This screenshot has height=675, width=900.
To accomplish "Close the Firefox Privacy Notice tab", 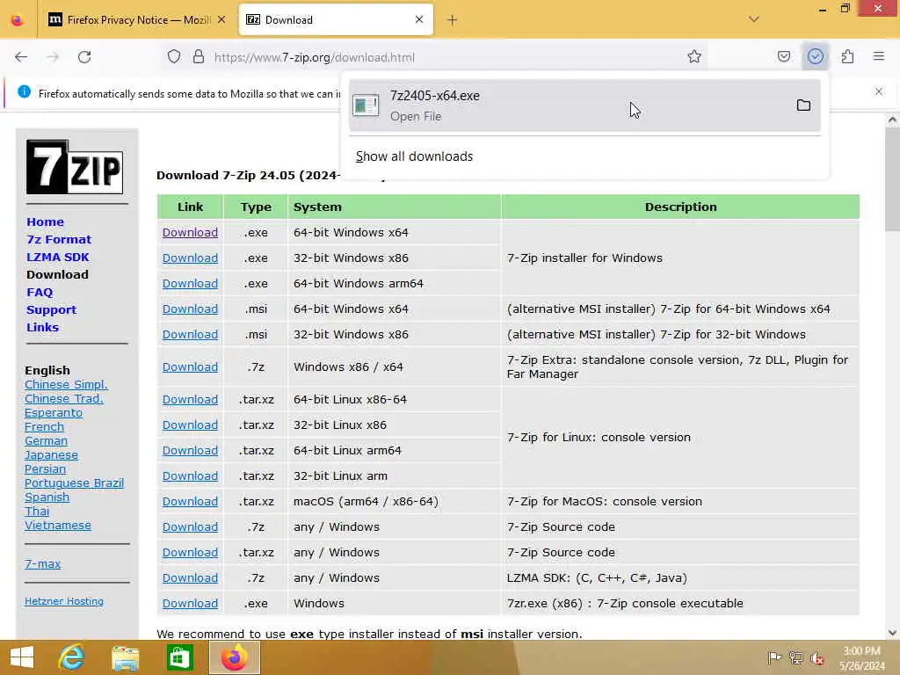I will click(x=221, y=20).
